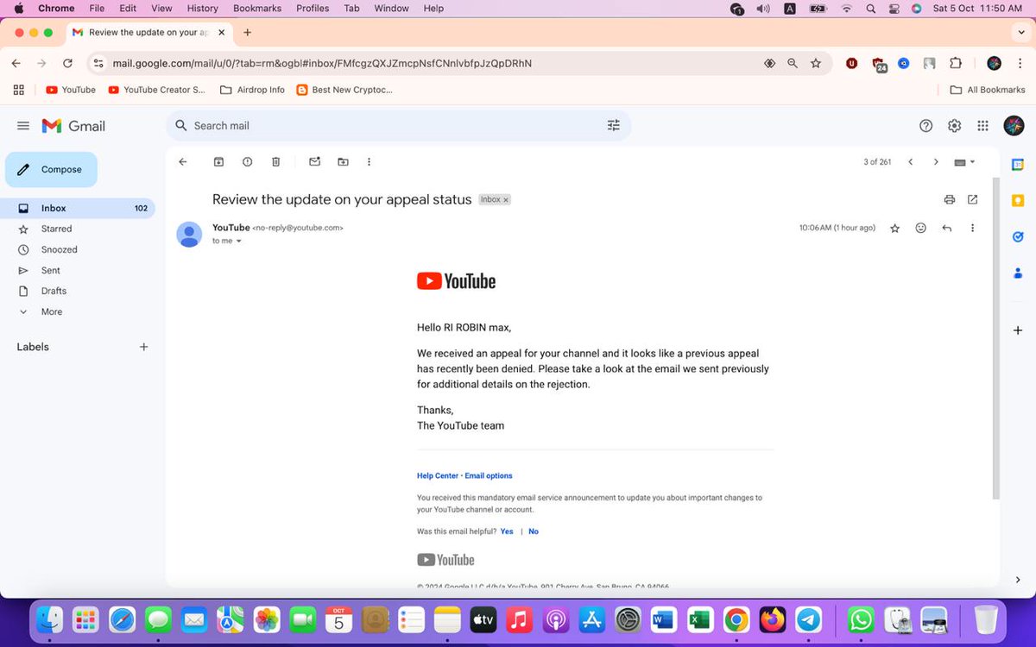The height and width of the screenshot is (647, 1036).
Task: Open the All Bookmarks folder
Action: tap(988, 90)
